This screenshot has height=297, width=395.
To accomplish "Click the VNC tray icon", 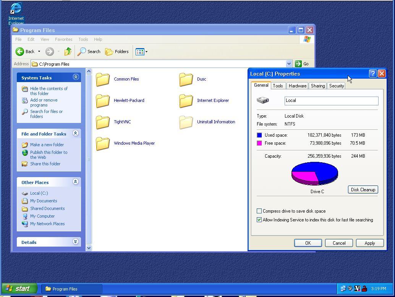I will pyautogui.click(x=357, y=289).
